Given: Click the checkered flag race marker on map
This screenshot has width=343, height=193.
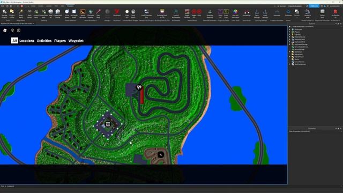Looking at the screenshot, I should point(139,87).
